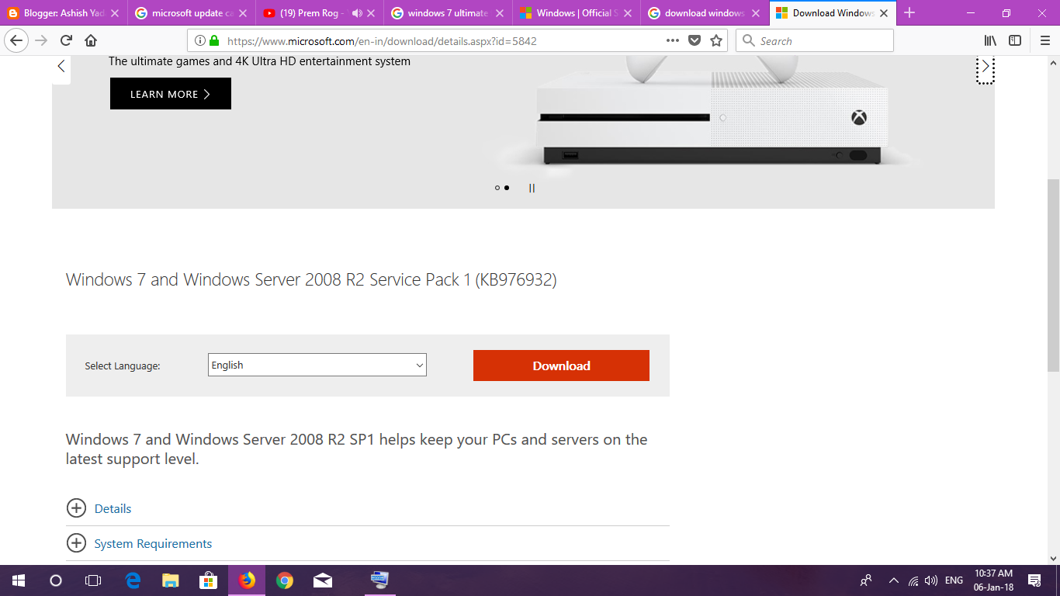Bookmark this page with the star icon
Image resolution: width=1060 pixels, height=596 pixels.
(x=716, y=40)
